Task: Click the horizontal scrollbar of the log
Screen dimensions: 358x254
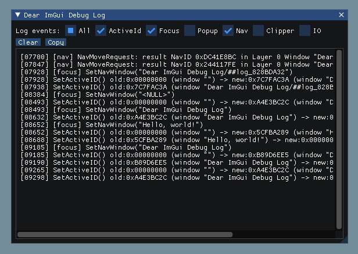Action: coord(125,235)
